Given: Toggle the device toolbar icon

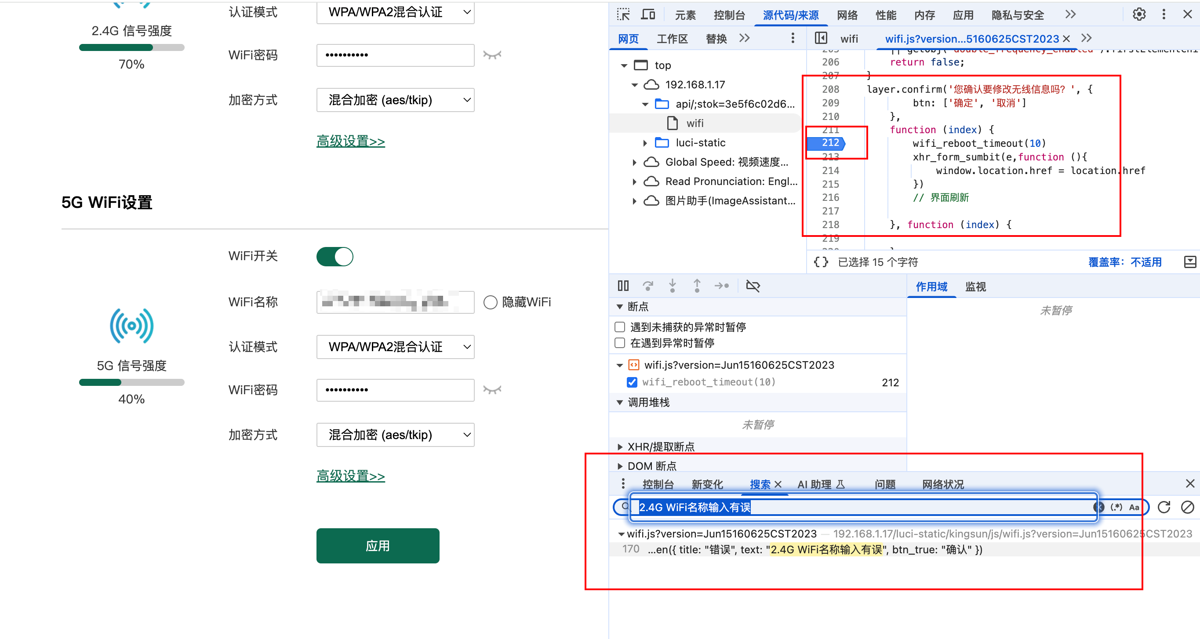Looking at the screenshot, I should (x=647, y=15).
